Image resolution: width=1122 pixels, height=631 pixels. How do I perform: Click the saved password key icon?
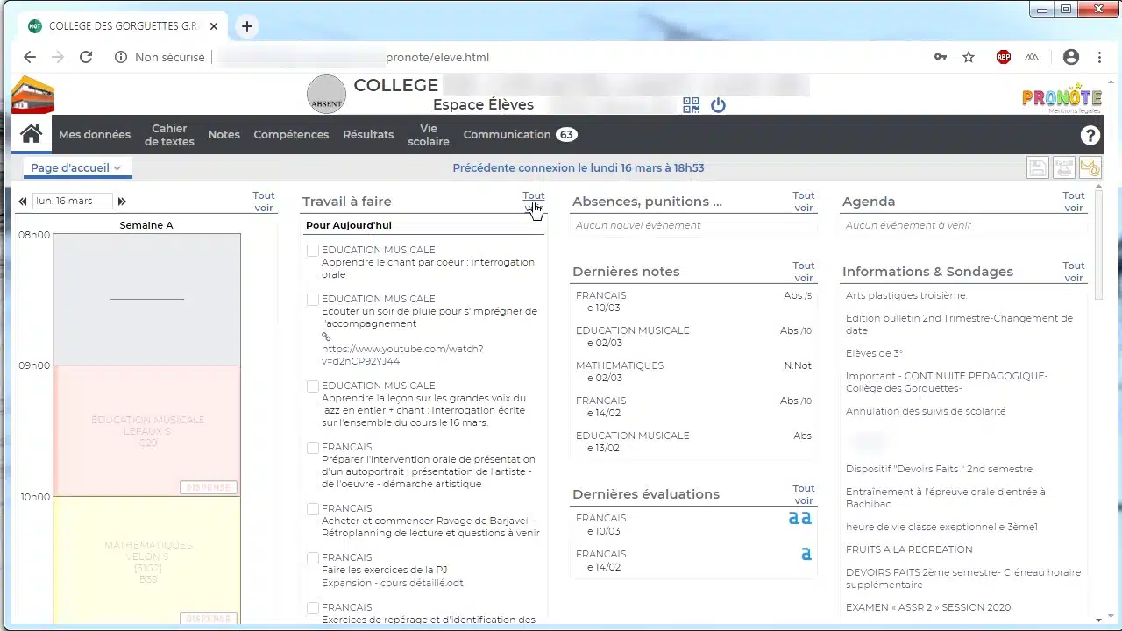pos(941,57)
